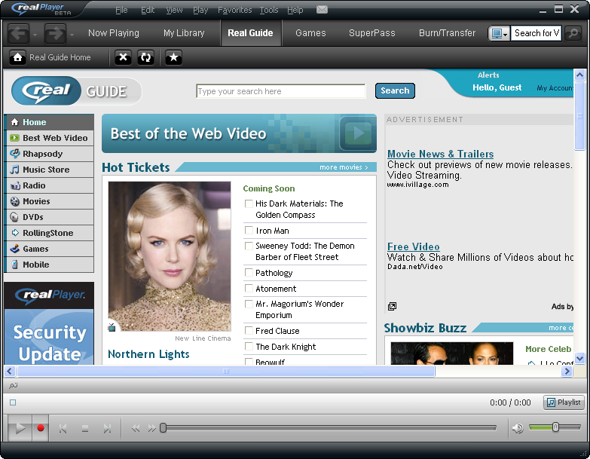
Task: Click the blue Search button
Action: click(x=395, y=90)
